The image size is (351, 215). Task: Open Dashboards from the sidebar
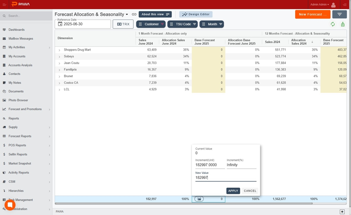click(x=16, y=30)
